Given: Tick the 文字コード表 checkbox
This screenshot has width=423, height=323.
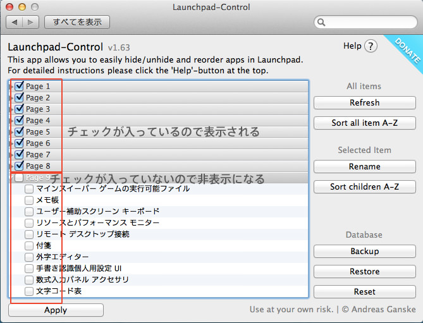Looking at the screenshot, I should [x=29, y=291].
